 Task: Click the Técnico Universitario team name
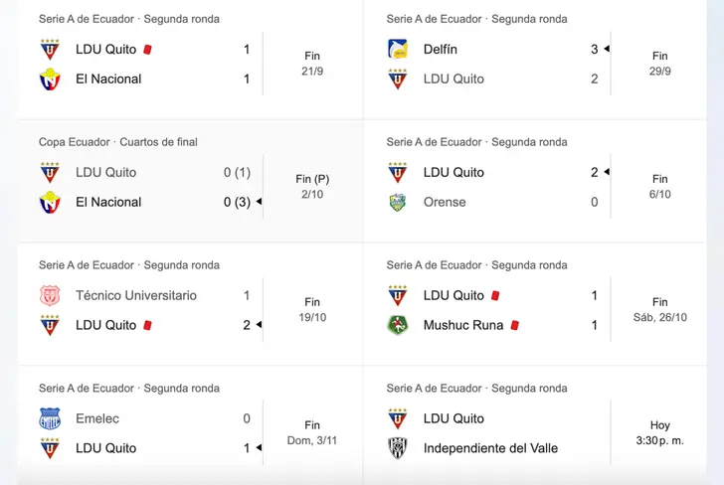[136, 295]
